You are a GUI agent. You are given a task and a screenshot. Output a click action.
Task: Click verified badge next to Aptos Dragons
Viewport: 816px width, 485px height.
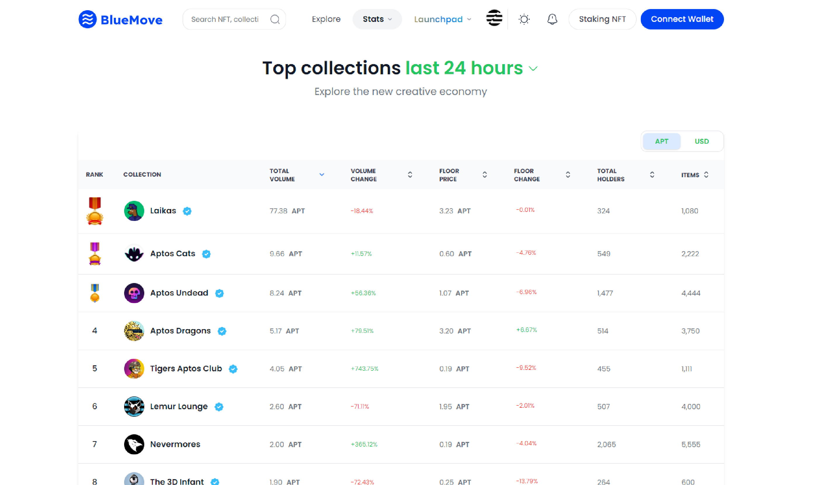tap(222, 331)
